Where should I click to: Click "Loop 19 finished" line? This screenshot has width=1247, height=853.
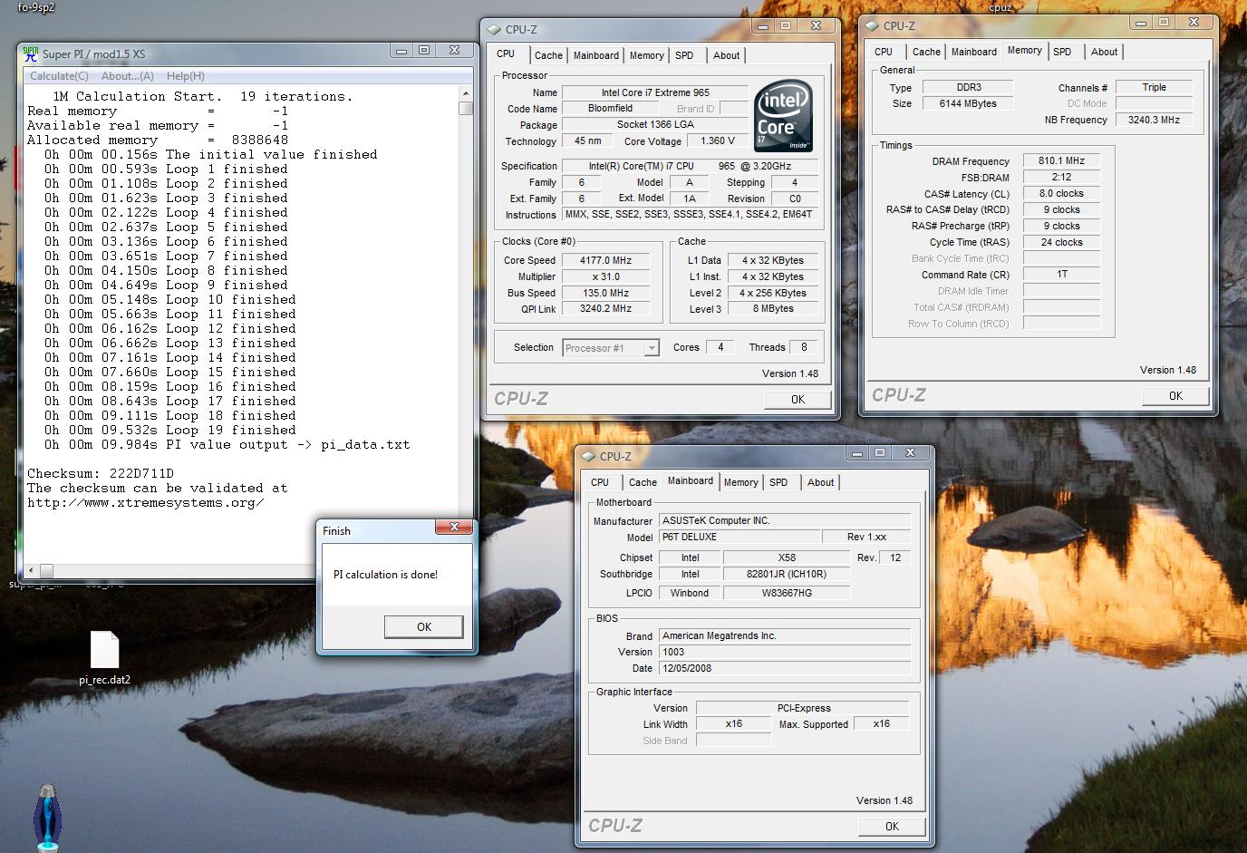[170, 430]
